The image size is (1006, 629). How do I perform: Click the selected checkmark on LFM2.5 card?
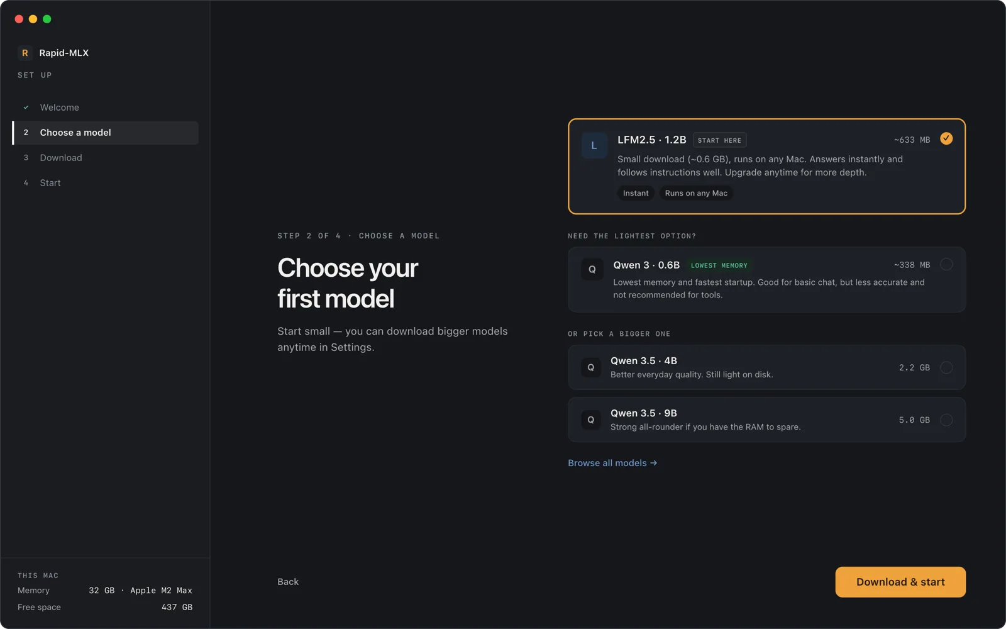946,138
